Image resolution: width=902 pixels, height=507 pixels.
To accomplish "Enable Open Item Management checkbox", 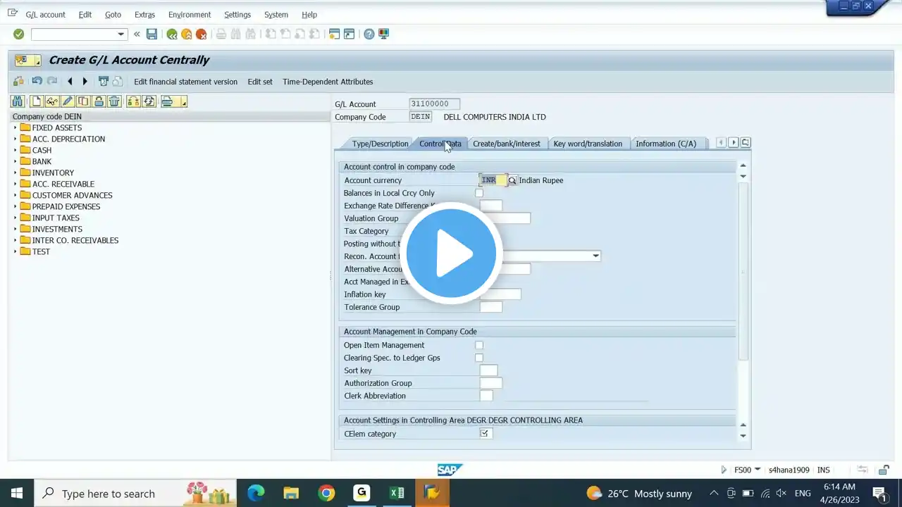I will pyautogui.click(x=479, y=345).
